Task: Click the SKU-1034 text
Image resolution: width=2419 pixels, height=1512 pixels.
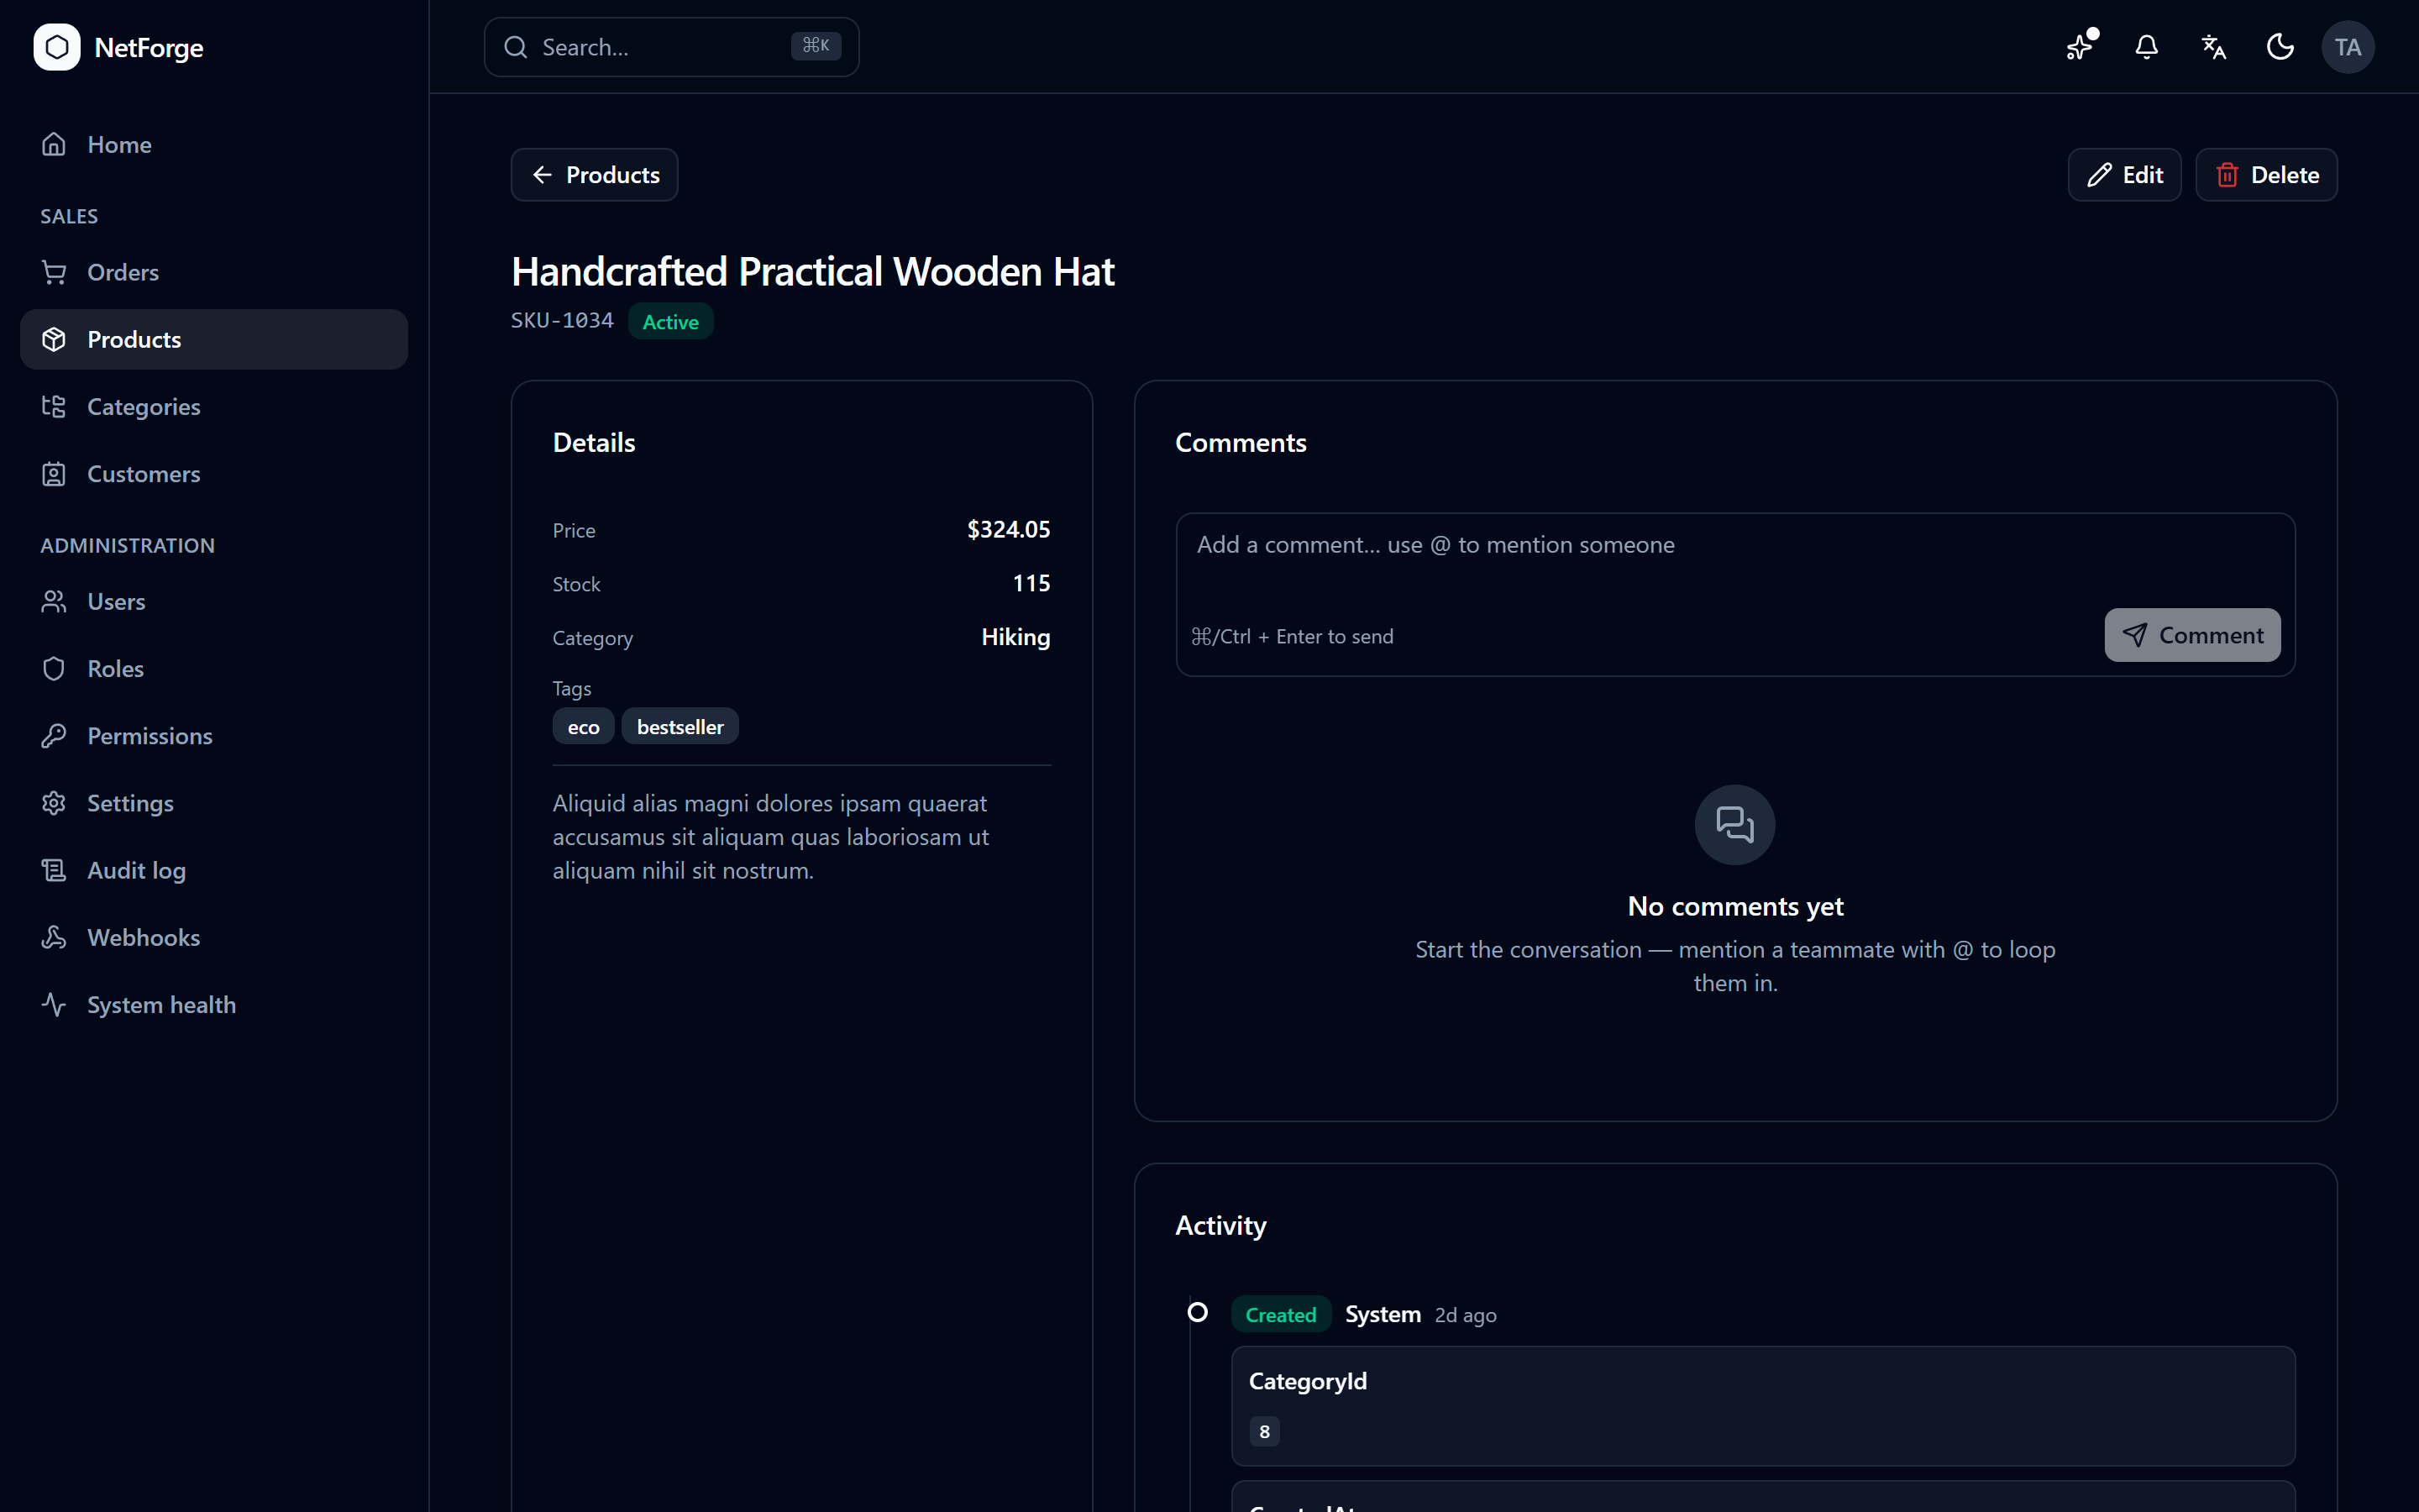Action: (x=562, y=320)
